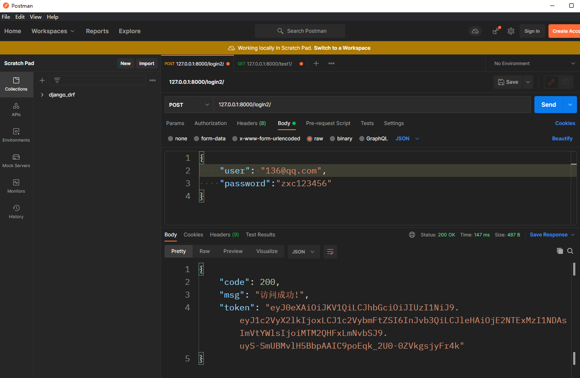Image resolution: width=580 pixels, height=378 pixels.
Task: Click the Beautify link
Action: 562,139
